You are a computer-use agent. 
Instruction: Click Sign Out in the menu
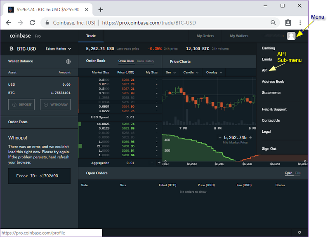269,149
